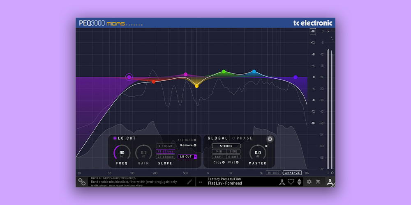Click the STEREO channel mode button
Viewport: 411px width, 205px height.
point(226,146)
